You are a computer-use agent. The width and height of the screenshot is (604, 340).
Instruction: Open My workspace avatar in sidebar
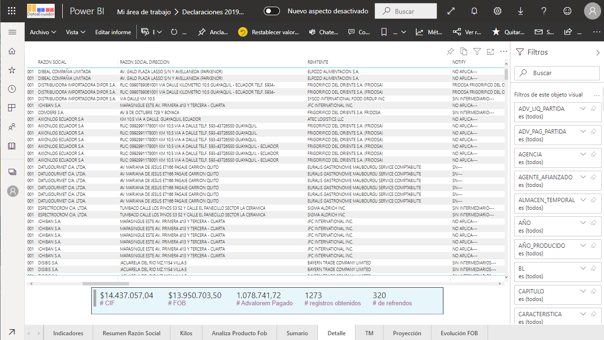pyautogui.click(x=13, y=191)
